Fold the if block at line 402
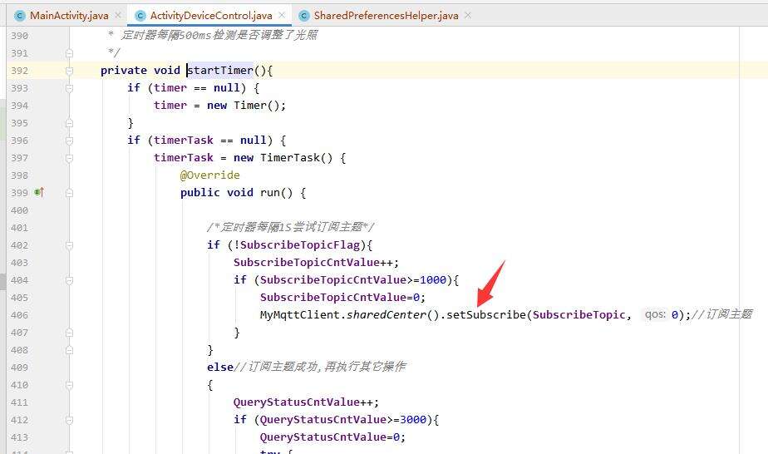The image size is (768, 454). pos(70,245)
